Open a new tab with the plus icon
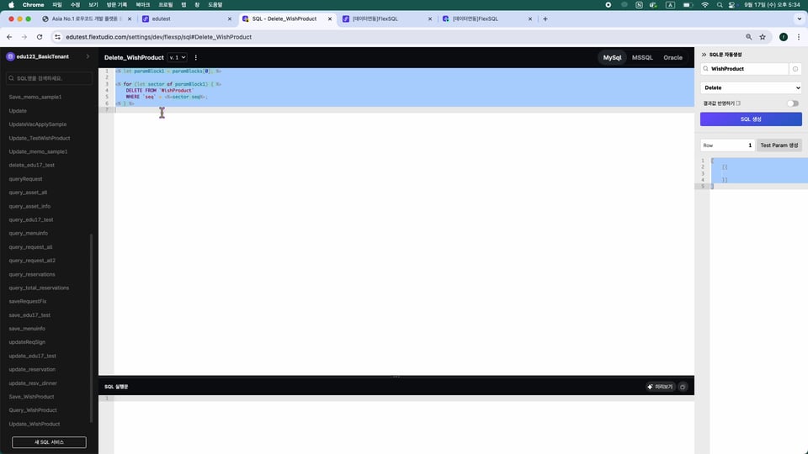The image size is (808, 454). coord(545,19)
